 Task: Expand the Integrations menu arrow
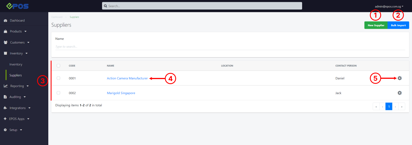[29, 108]
